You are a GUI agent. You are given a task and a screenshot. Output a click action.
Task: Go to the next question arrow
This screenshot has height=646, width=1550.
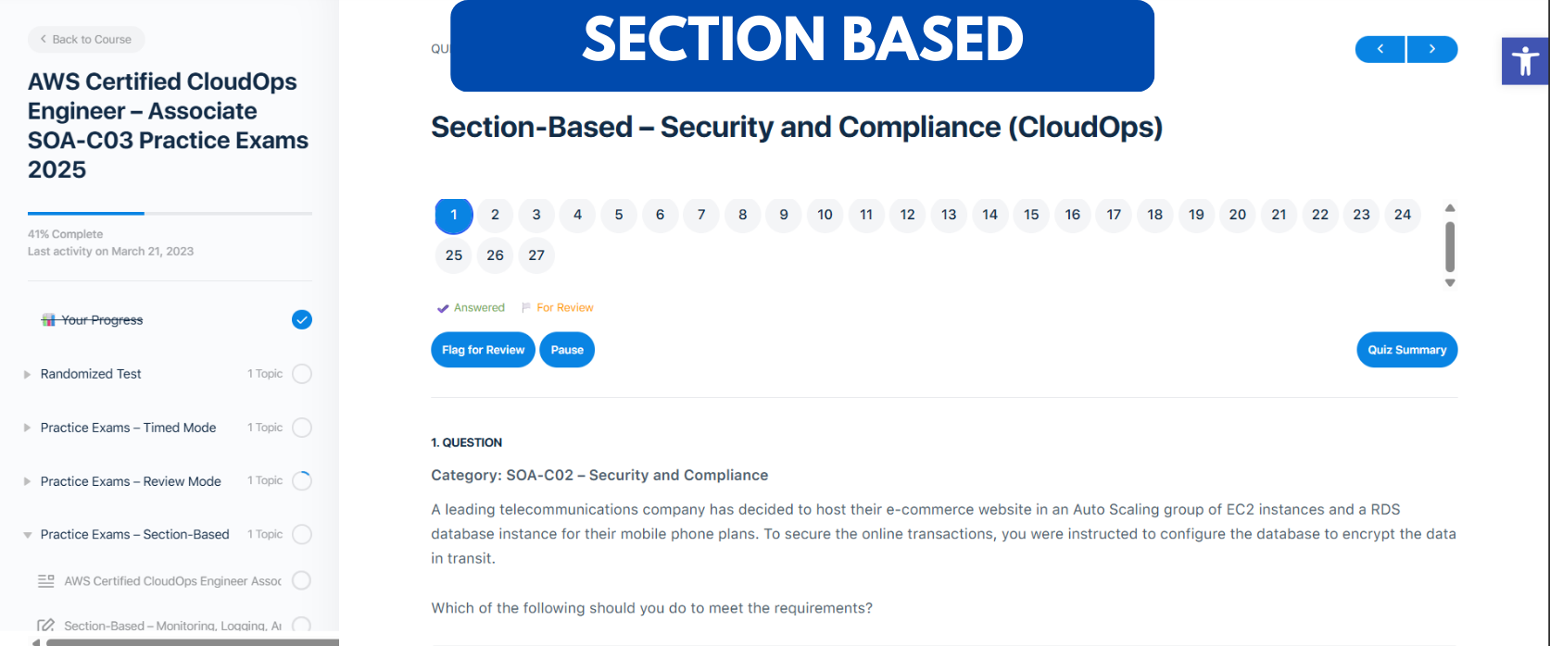(x=1432, y=49)
